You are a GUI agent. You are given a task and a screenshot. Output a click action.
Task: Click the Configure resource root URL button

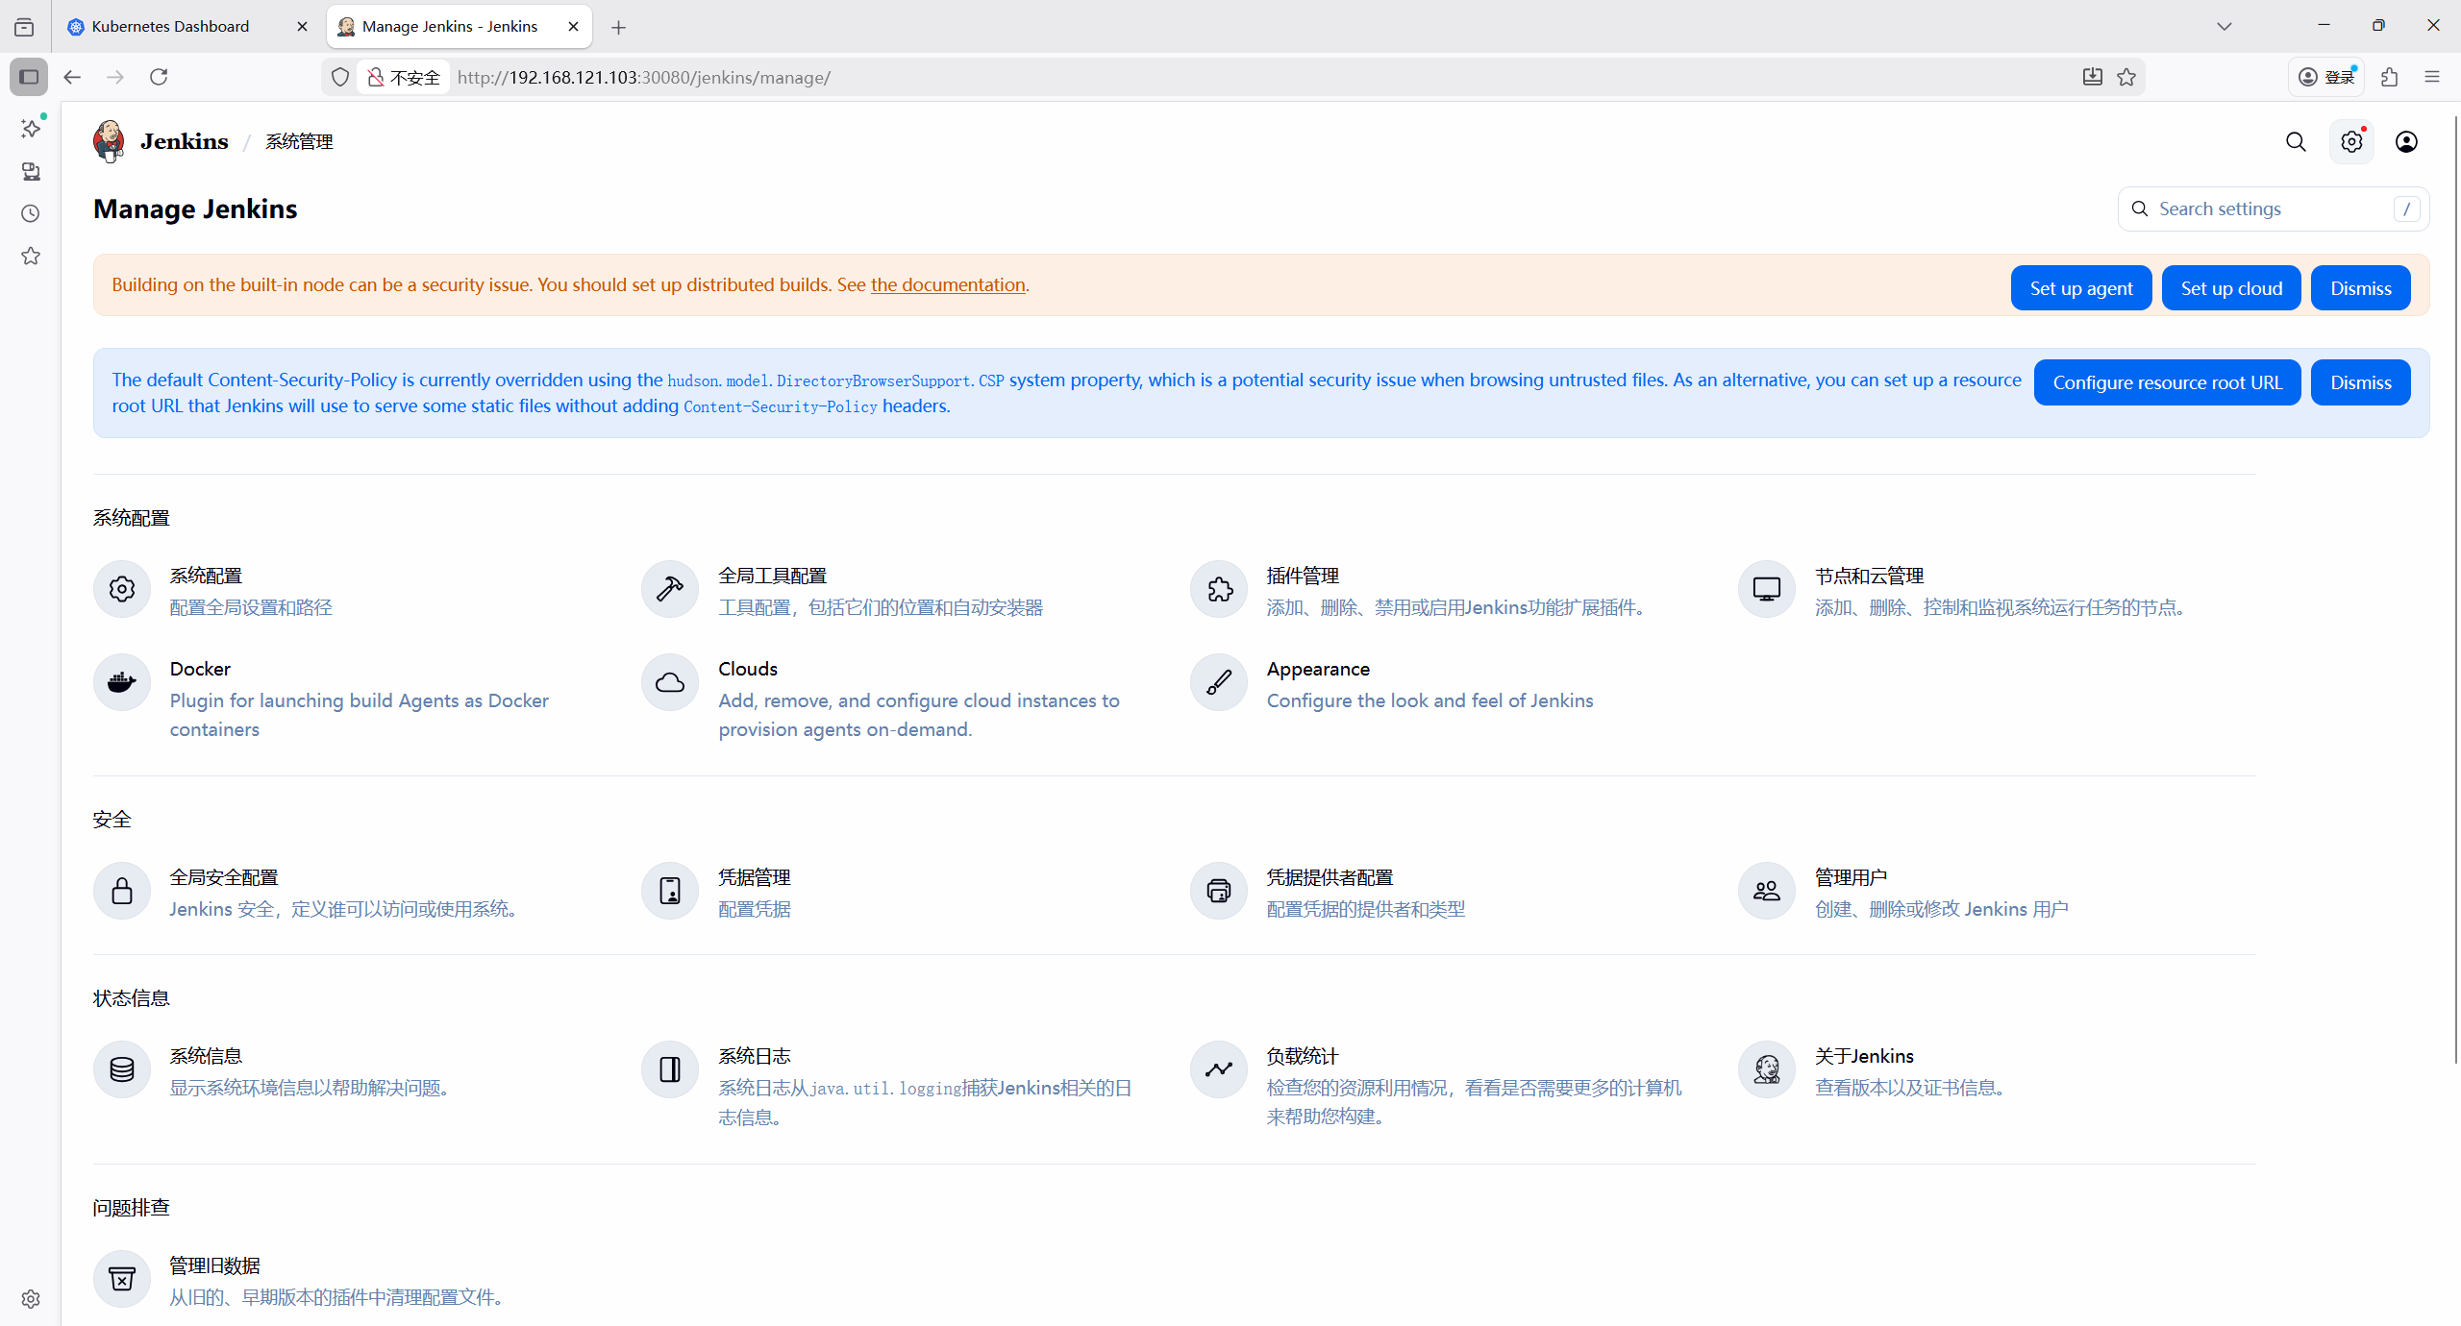[2167, 382]
